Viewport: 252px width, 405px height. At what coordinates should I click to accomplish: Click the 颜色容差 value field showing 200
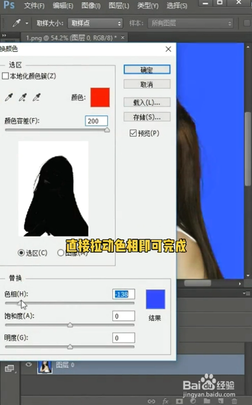[x=96, y=121]
